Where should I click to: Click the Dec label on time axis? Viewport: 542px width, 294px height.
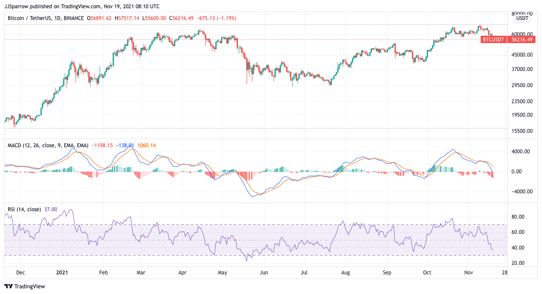pos(21,273)
